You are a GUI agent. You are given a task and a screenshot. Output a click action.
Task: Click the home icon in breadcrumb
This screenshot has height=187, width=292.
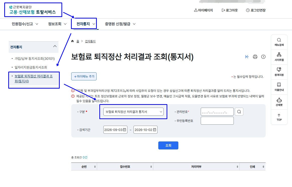(72, 41)
